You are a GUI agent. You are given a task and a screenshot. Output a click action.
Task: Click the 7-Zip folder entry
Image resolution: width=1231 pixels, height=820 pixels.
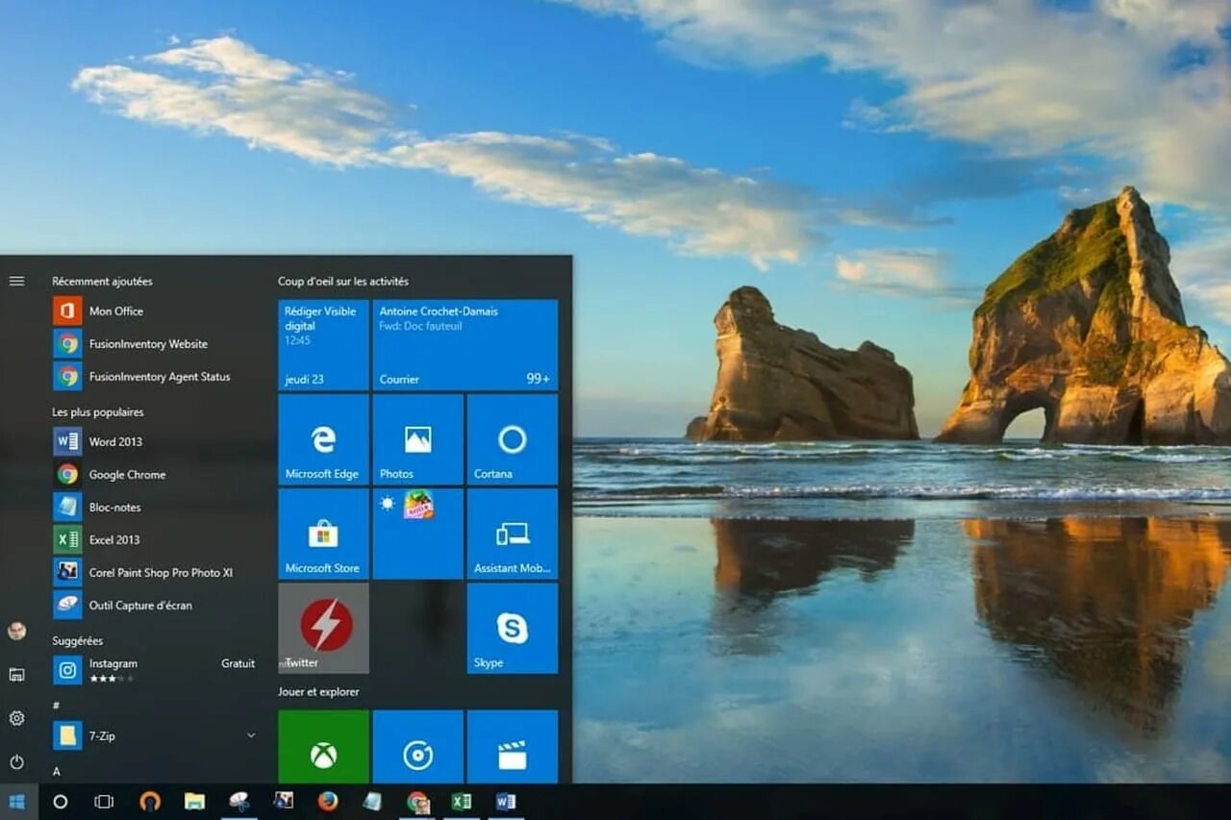[x=154, y=735]
